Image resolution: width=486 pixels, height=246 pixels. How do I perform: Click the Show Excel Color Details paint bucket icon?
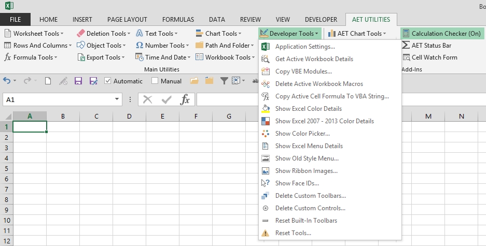(266, 109)
